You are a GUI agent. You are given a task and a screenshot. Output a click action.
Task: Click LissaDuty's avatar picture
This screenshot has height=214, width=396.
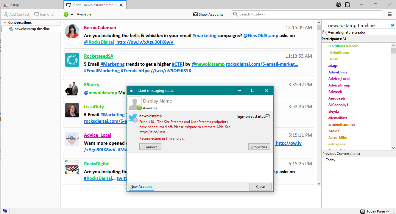click(72, 110)
